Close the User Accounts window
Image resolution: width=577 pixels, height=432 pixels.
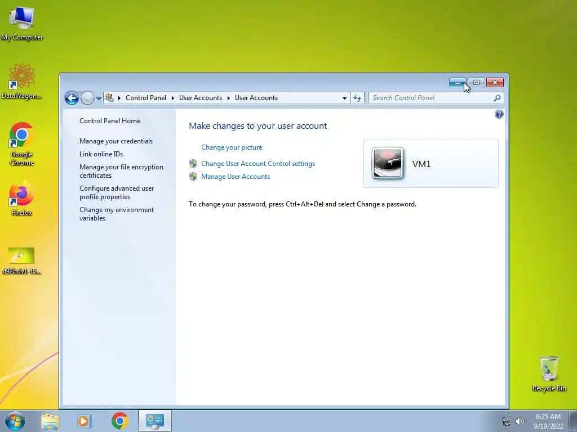click(495, 83)
